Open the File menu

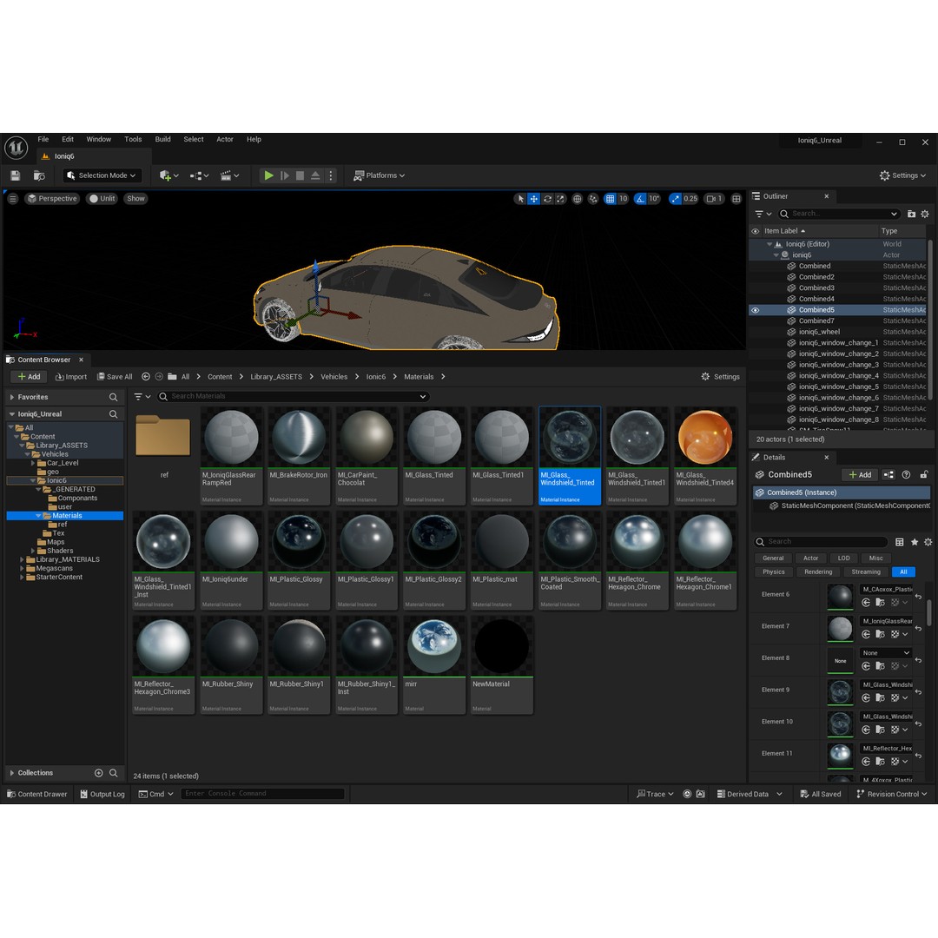pos(43,139)
